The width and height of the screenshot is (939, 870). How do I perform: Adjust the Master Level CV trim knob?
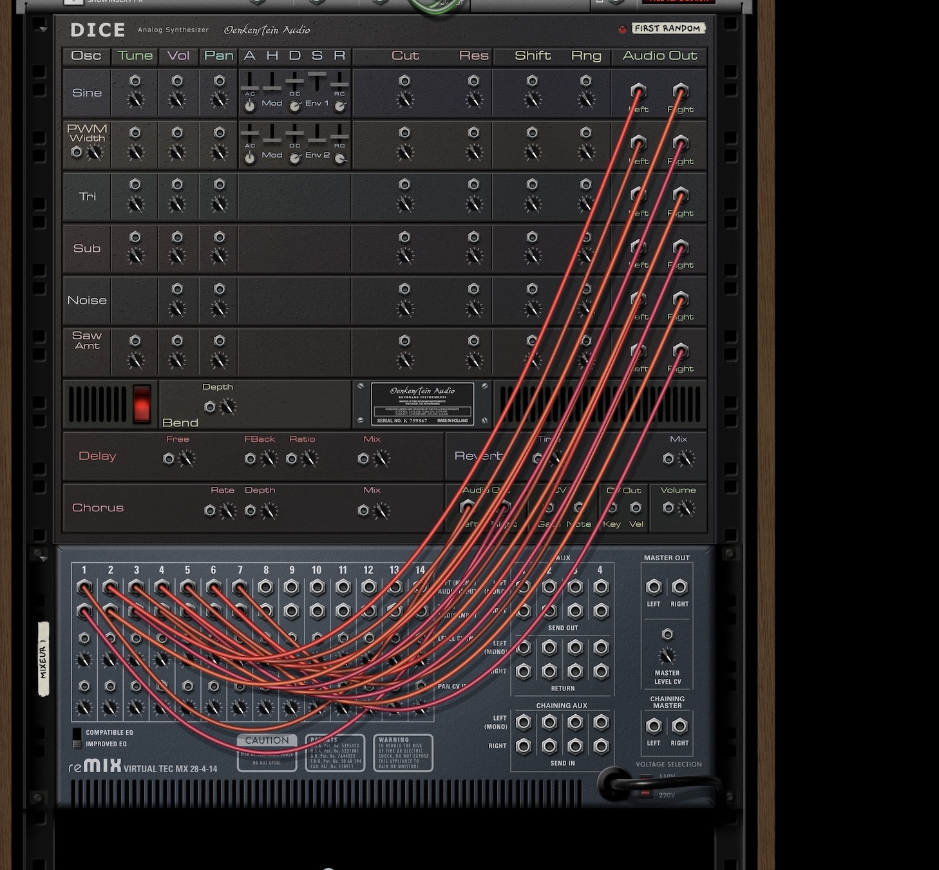(667, 656)
